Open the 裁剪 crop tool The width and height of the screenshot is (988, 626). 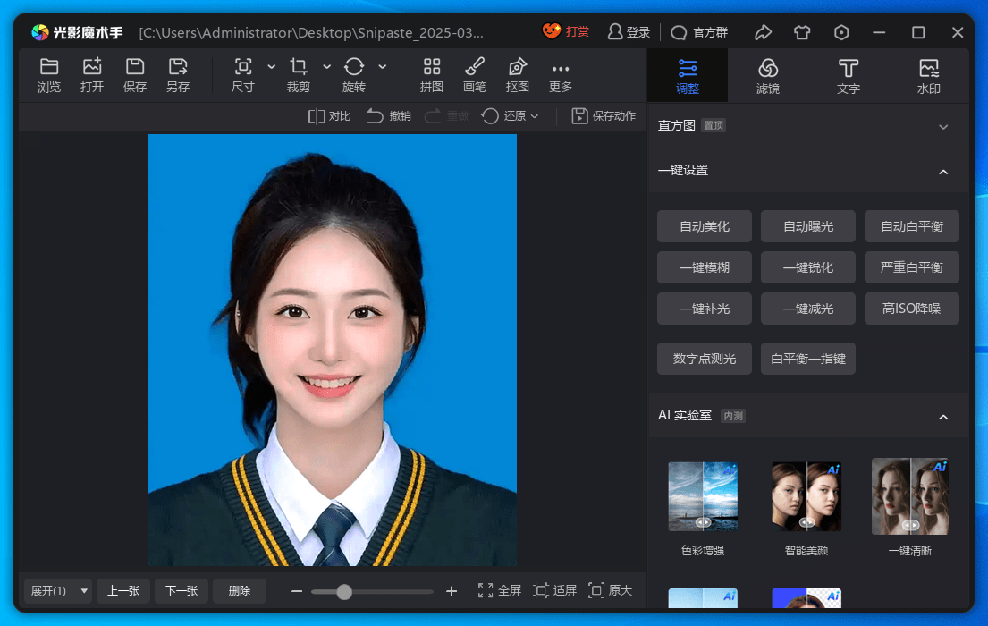click(x=300, y=75)
